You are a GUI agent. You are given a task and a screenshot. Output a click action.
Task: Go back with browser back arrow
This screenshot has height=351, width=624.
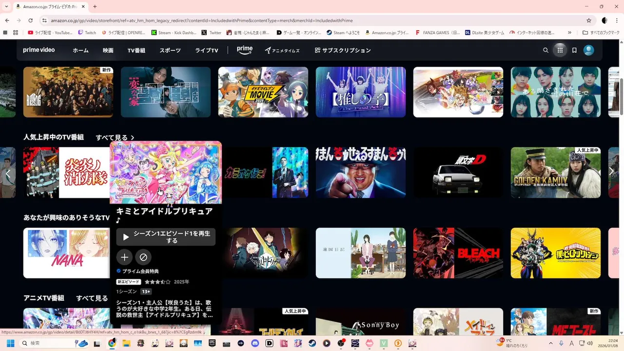pyautogui.click(x=7, y=20)
